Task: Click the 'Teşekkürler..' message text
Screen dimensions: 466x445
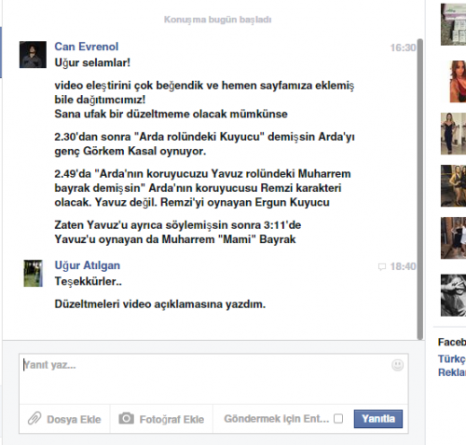Action: [x=89, y=281]
